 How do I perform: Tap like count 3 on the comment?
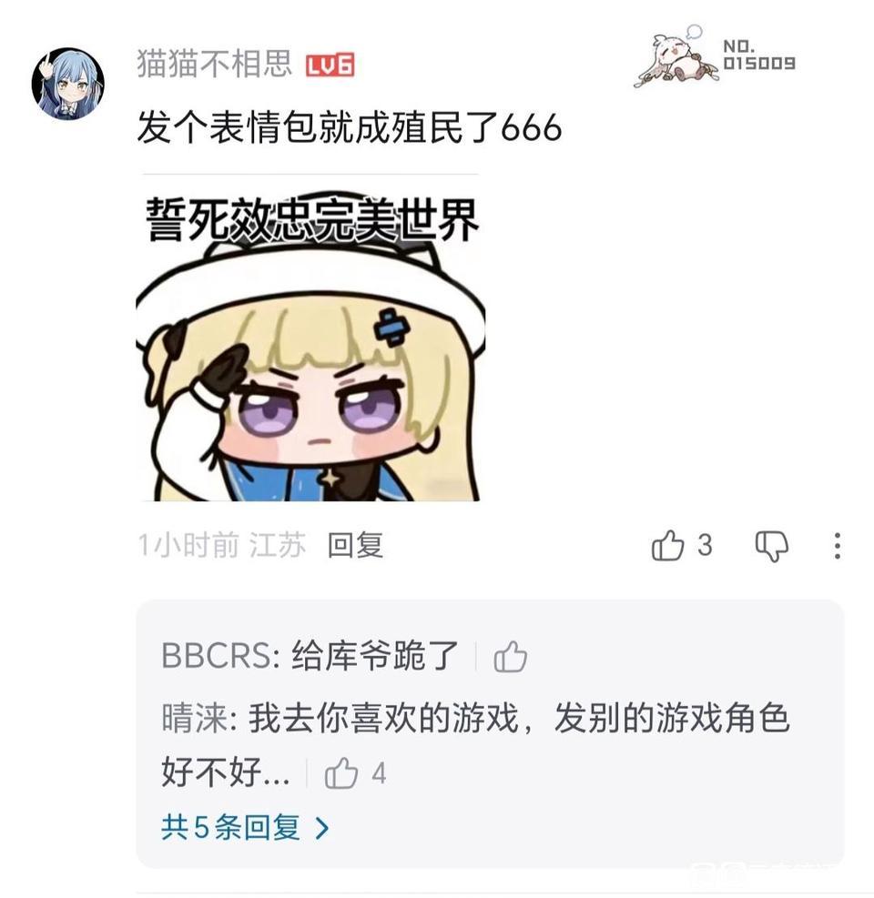tap(705, 545)
